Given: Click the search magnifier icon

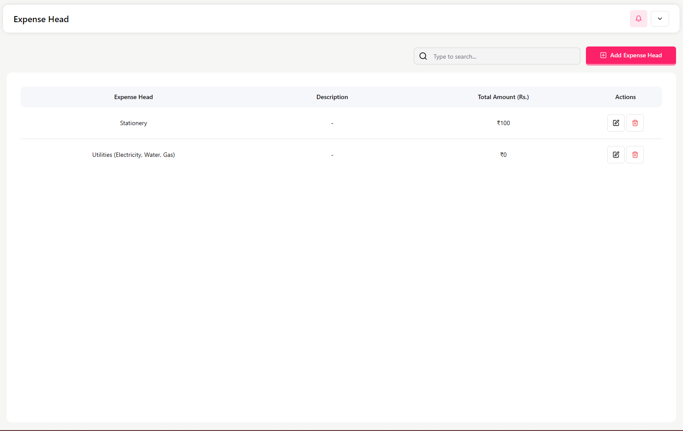Looking at the screenshot, I should pyautogui.click(x=423, y=56).
